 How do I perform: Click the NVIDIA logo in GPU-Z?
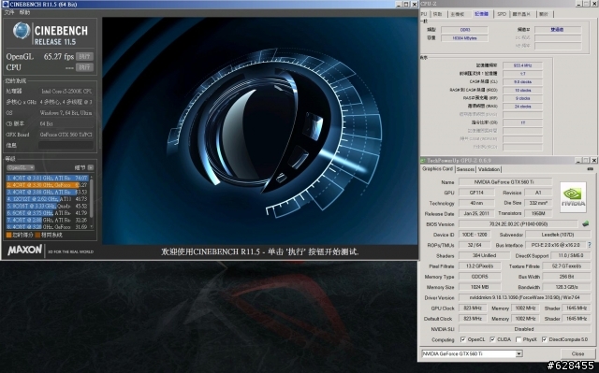pyautogui.click(x=573, y=197)
